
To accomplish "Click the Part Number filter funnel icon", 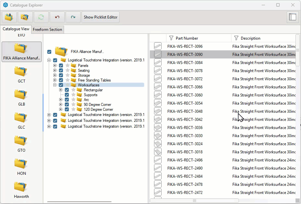I will (x=171, y=38).
